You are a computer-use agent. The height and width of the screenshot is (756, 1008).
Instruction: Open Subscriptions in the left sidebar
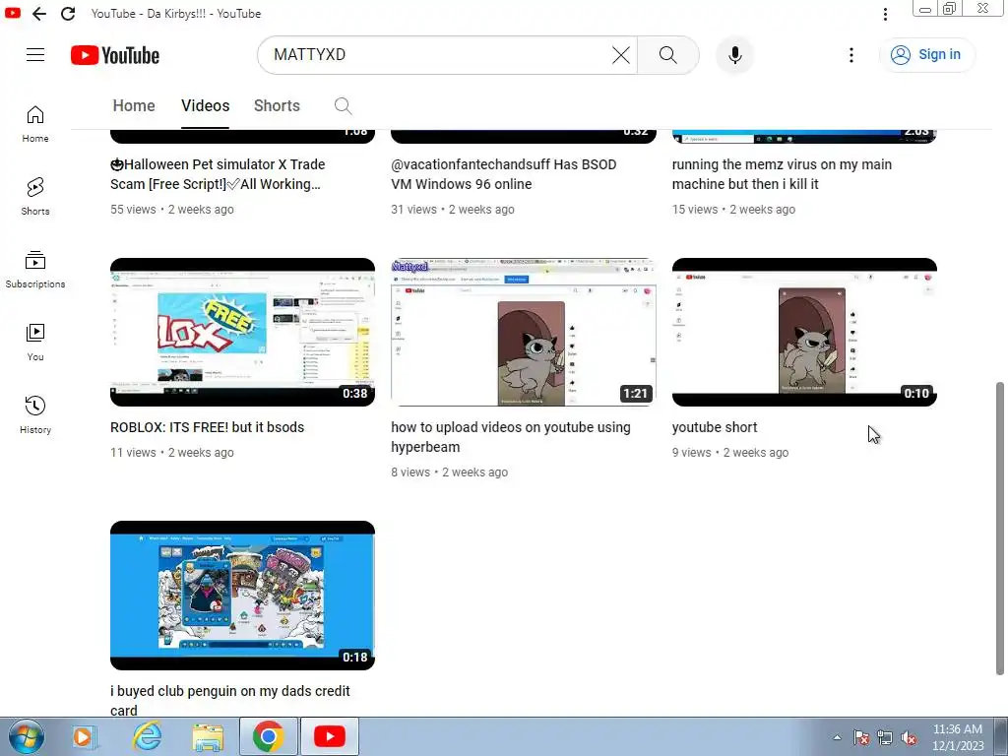(35, 270)
